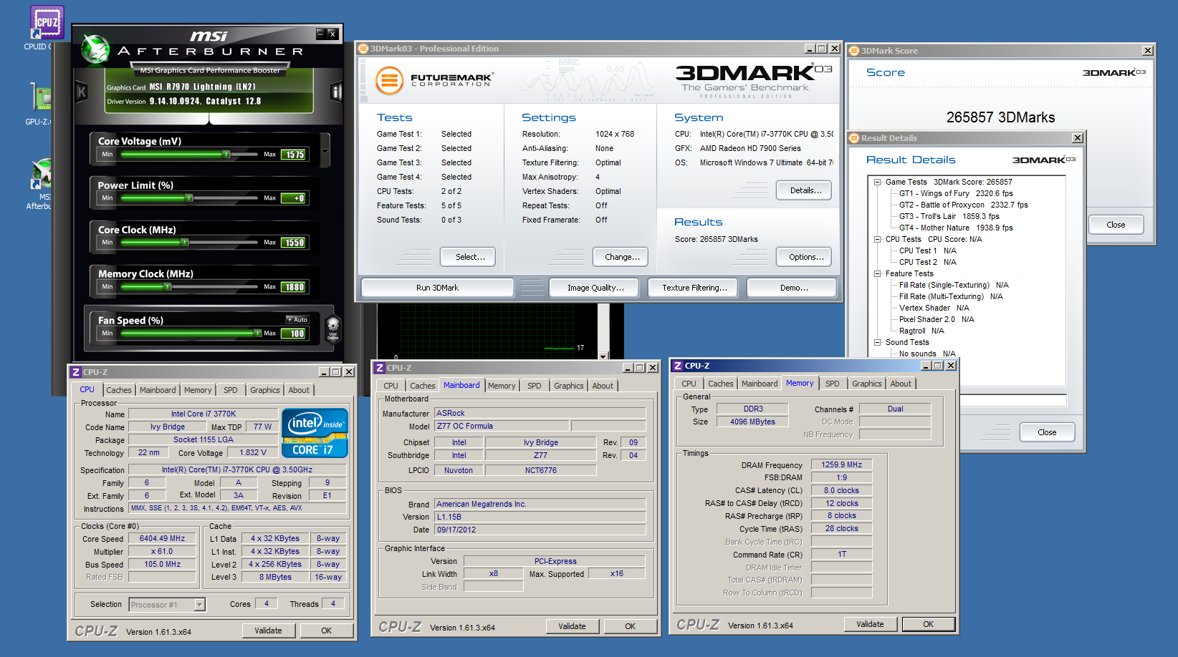Click the results Options... button
1178x657 pixels.
pyautogui.click(x=805, y=257)
